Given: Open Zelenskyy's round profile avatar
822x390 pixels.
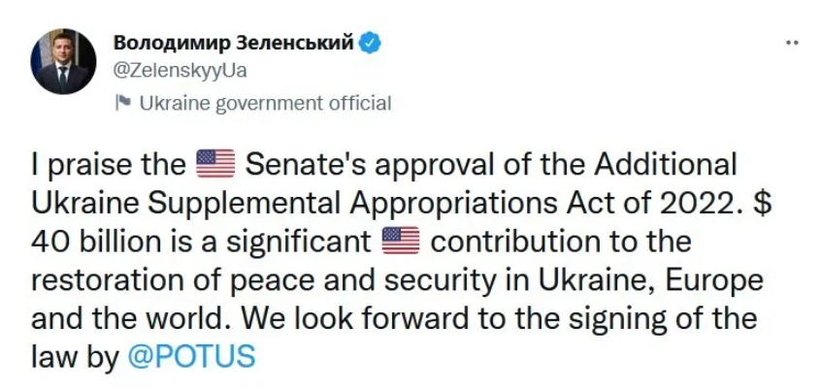Looking at the screenshot, I should [x=63, y=61].
